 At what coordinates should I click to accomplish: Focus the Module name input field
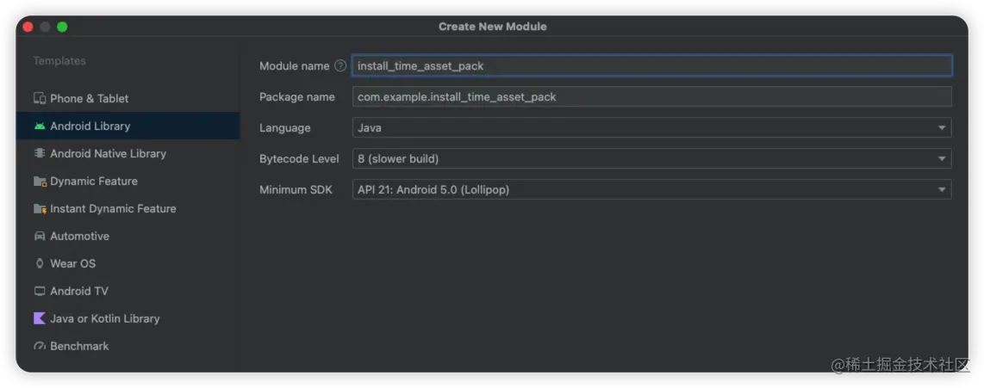652,66
